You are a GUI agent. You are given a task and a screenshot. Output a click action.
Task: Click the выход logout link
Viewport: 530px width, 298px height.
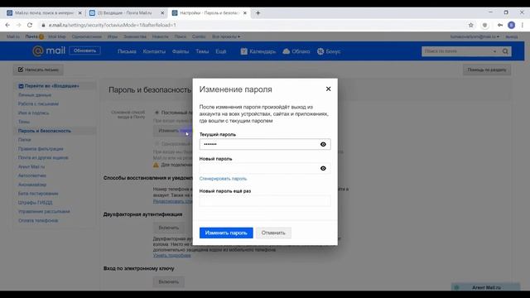(x=512, y=36)
